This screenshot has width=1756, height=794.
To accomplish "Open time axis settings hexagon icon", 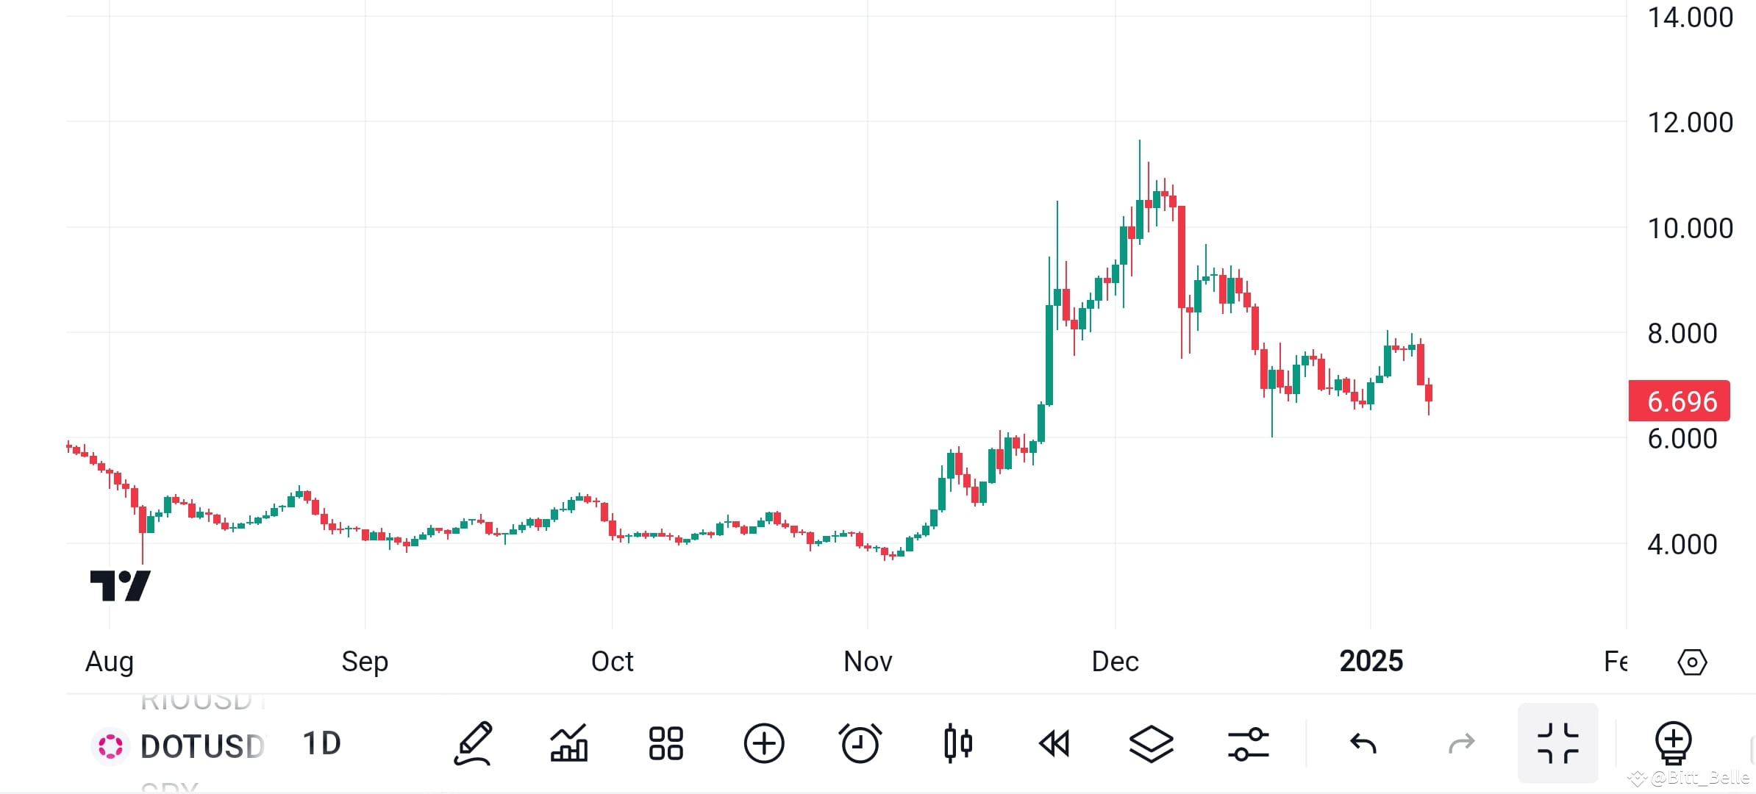I will pos(1692,662).
